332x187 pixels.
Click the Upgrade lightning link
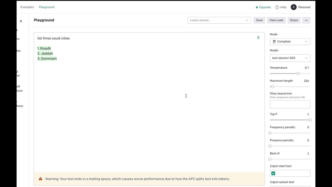(x=263, y=7)
